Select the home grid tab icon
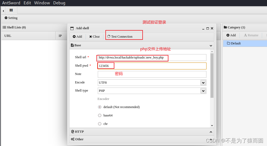 (x=11, y=10)
